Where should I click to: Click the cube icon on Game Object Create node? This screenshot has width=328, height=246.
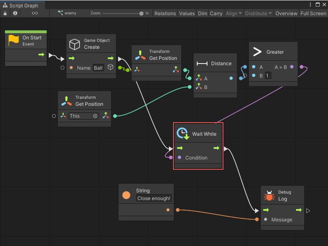click(75, 44)
